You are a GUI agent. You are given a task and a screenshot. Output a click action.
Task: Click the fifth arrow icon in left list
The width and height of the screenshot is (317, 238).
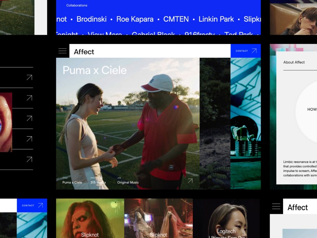(30, 159)
